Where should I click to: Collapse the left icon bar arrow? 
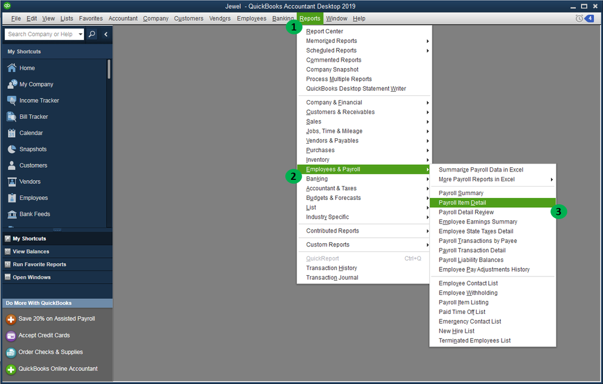(106, 34)
